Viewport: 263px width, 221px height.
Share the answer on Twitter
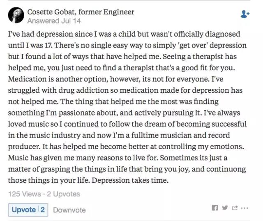(x=225, y=208)
